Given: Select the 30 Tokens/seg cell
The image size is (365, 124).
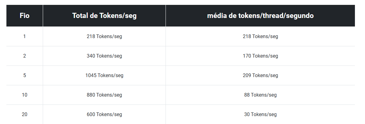Looking at the screenshot, I should 260,114.
